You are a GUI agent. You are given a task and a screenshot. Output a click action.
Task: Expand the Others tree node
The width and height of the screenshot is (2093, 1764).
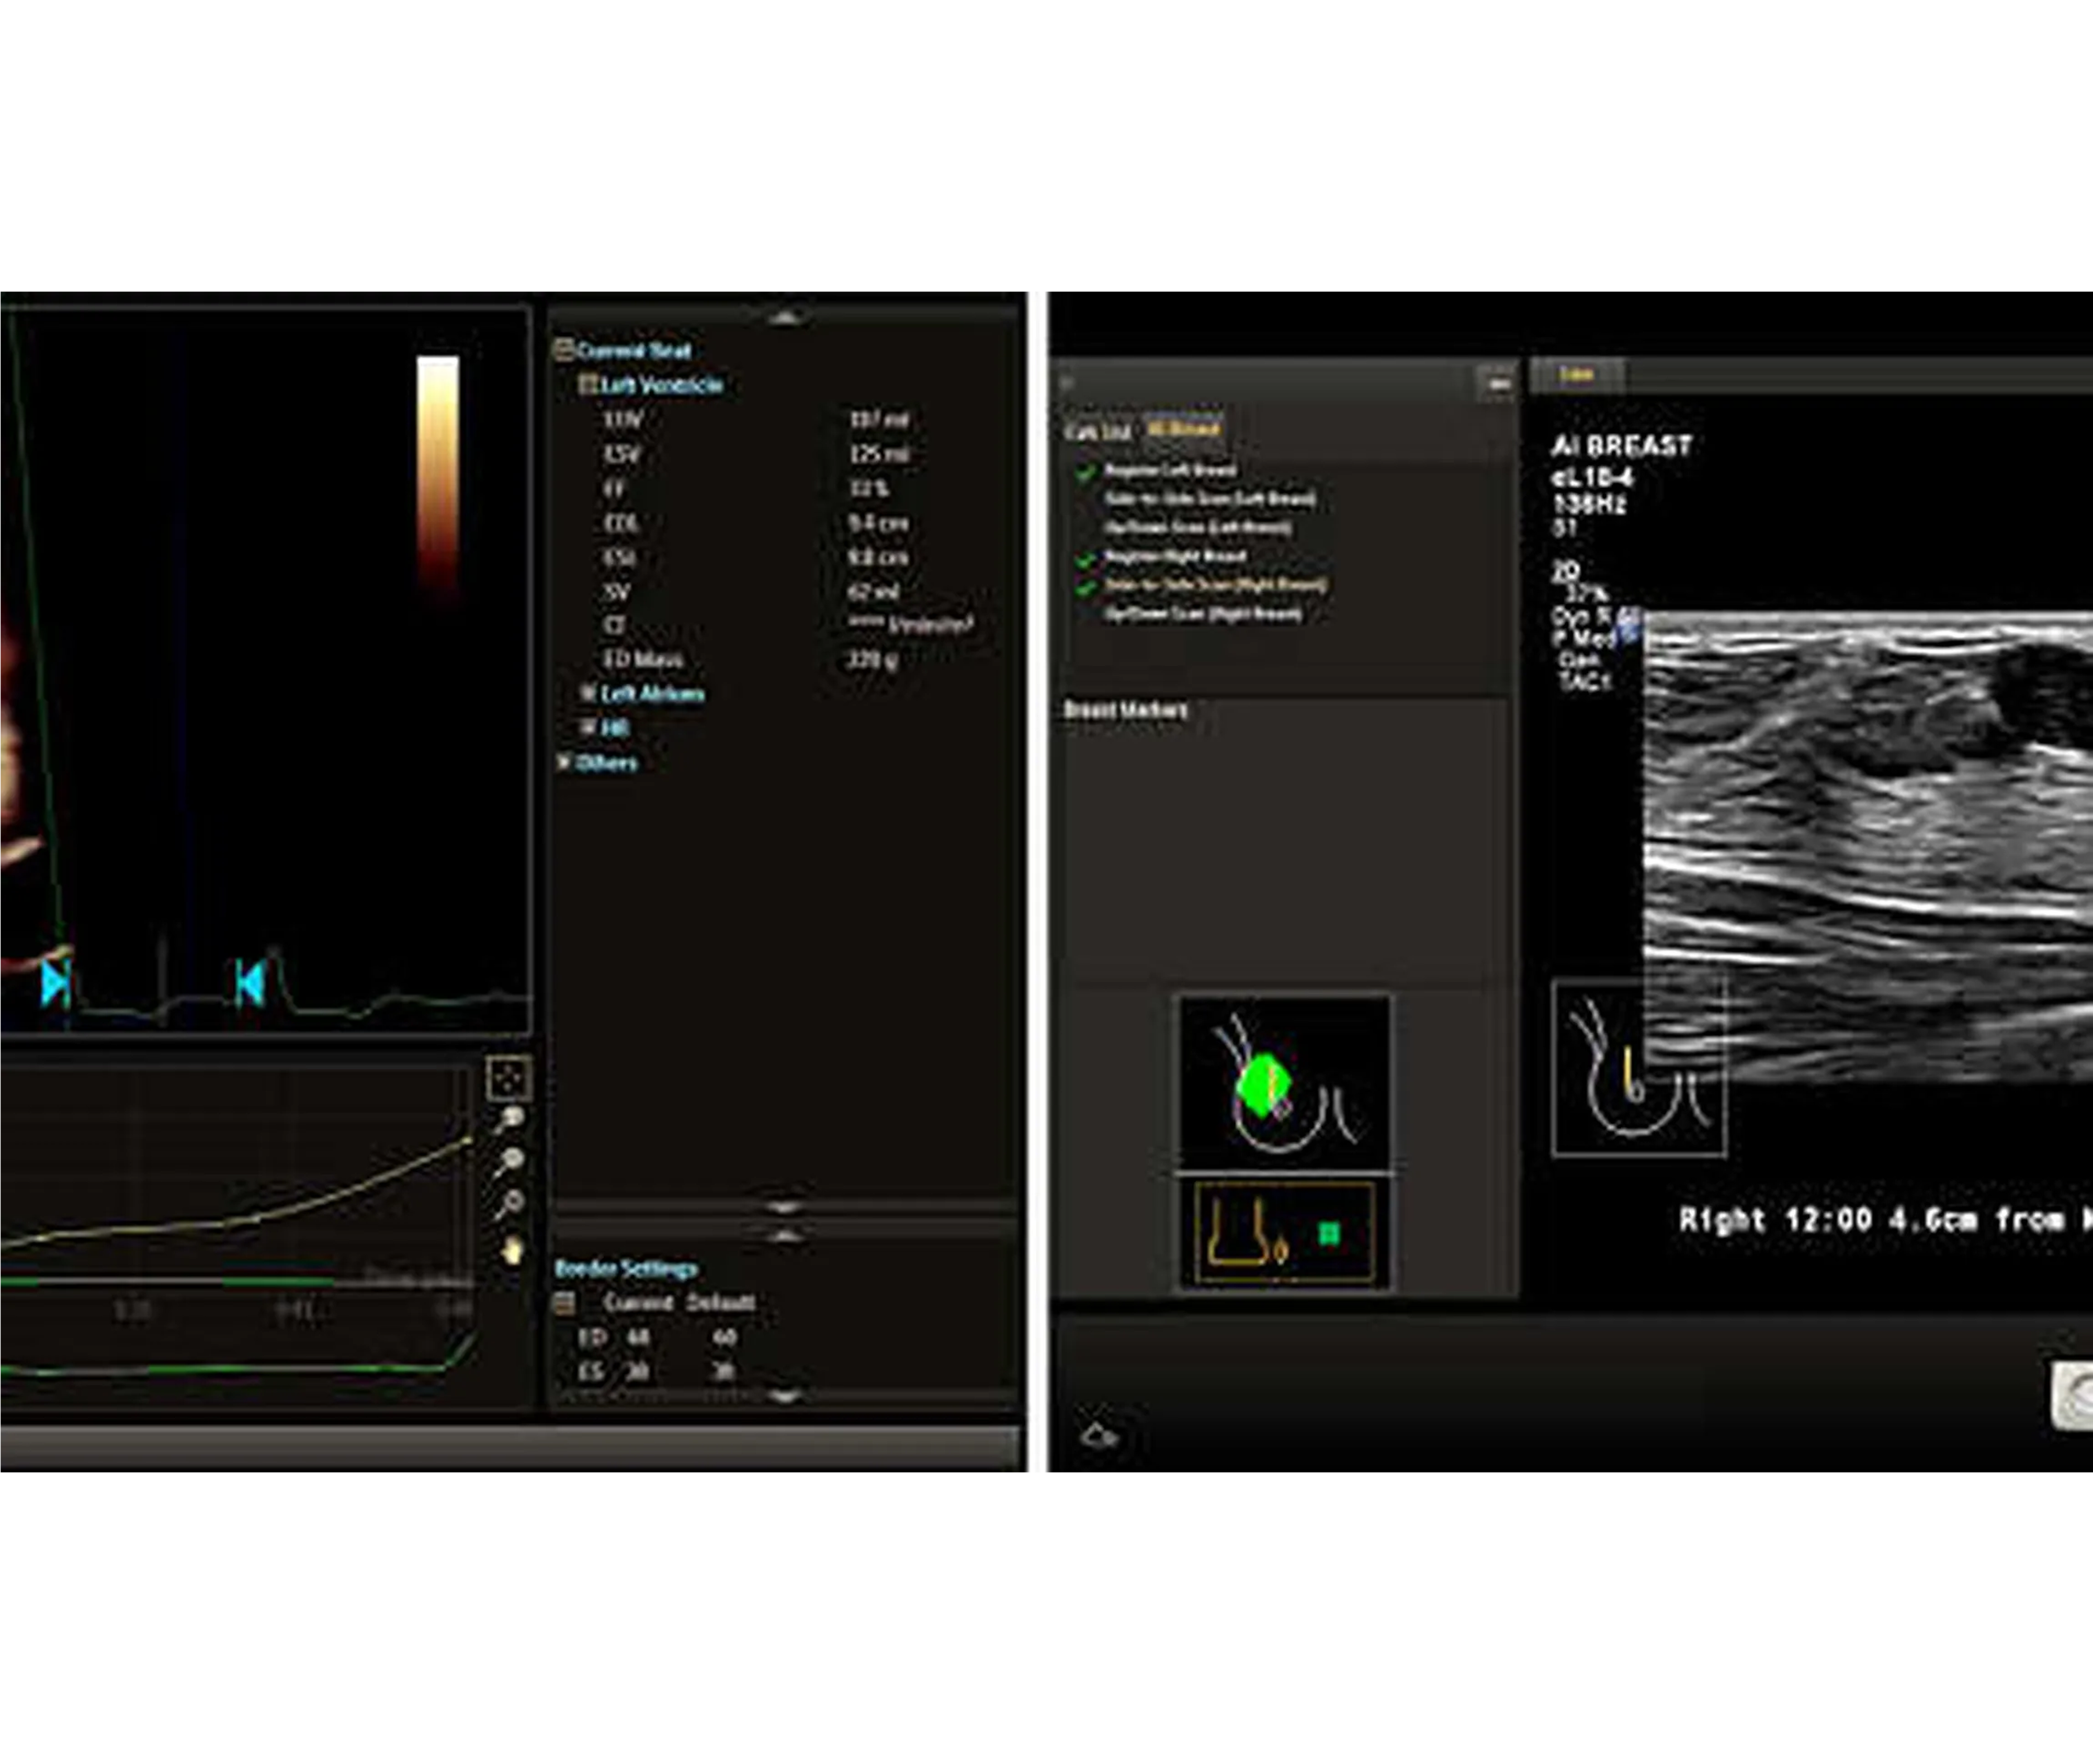[564, 762]
